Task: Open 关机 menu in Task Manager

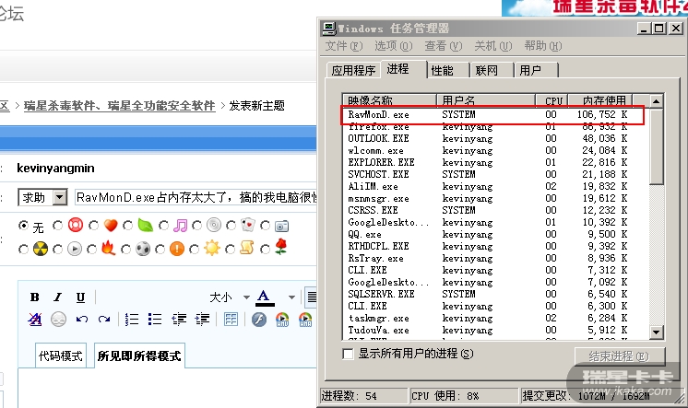Action: pos(493,46)
